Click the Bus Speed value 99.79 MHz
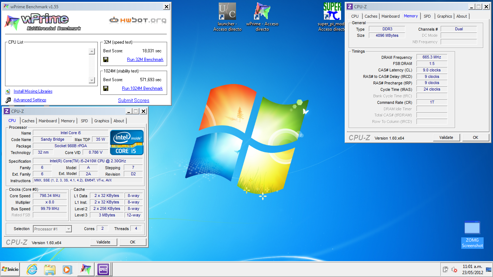Viewport: 493px width, 277px height. pos(50,209)
